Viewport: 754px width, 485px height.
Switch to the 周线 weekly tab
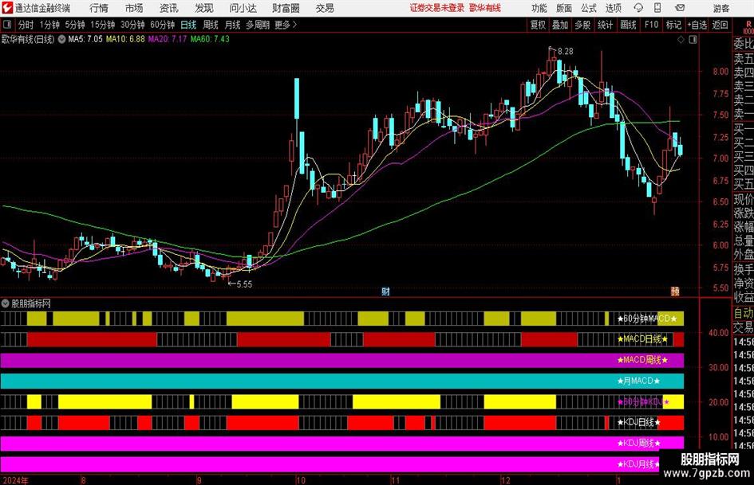pos(211,25)
